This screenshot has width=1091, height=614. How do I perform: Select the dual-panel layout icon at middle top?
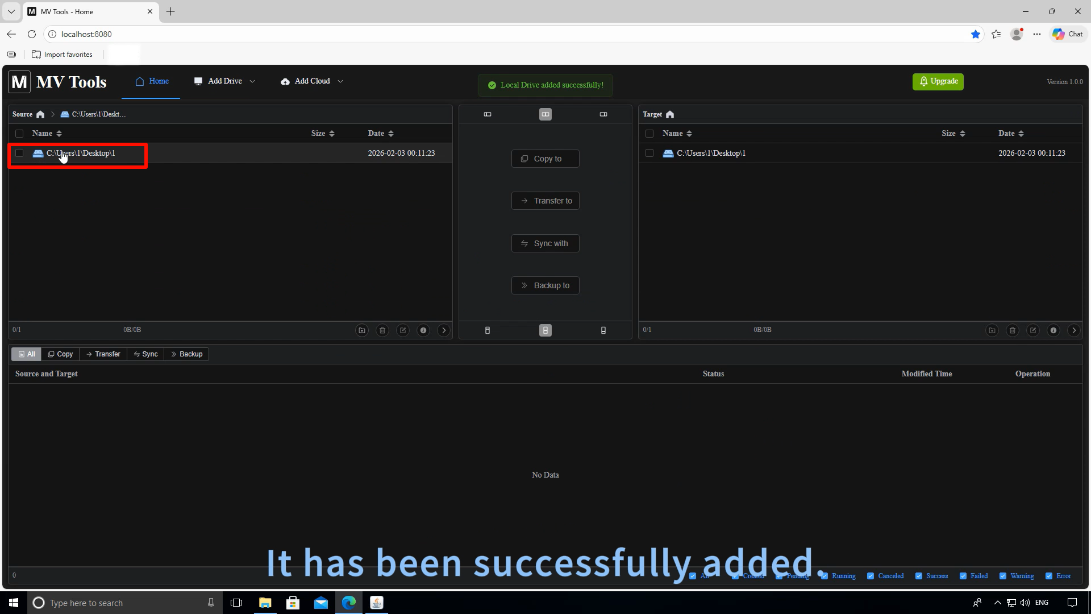(545, 114)
